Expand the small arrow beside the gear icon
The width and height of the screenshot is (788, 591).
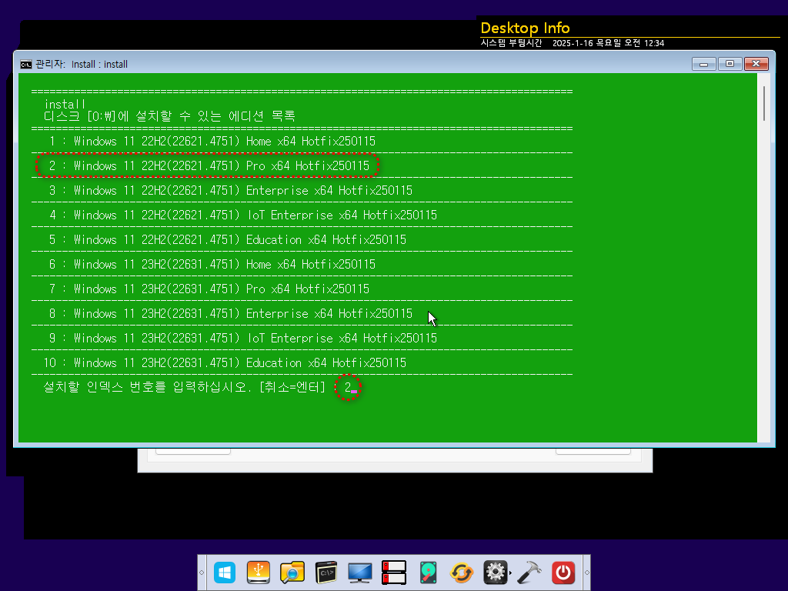pos(511,573)
